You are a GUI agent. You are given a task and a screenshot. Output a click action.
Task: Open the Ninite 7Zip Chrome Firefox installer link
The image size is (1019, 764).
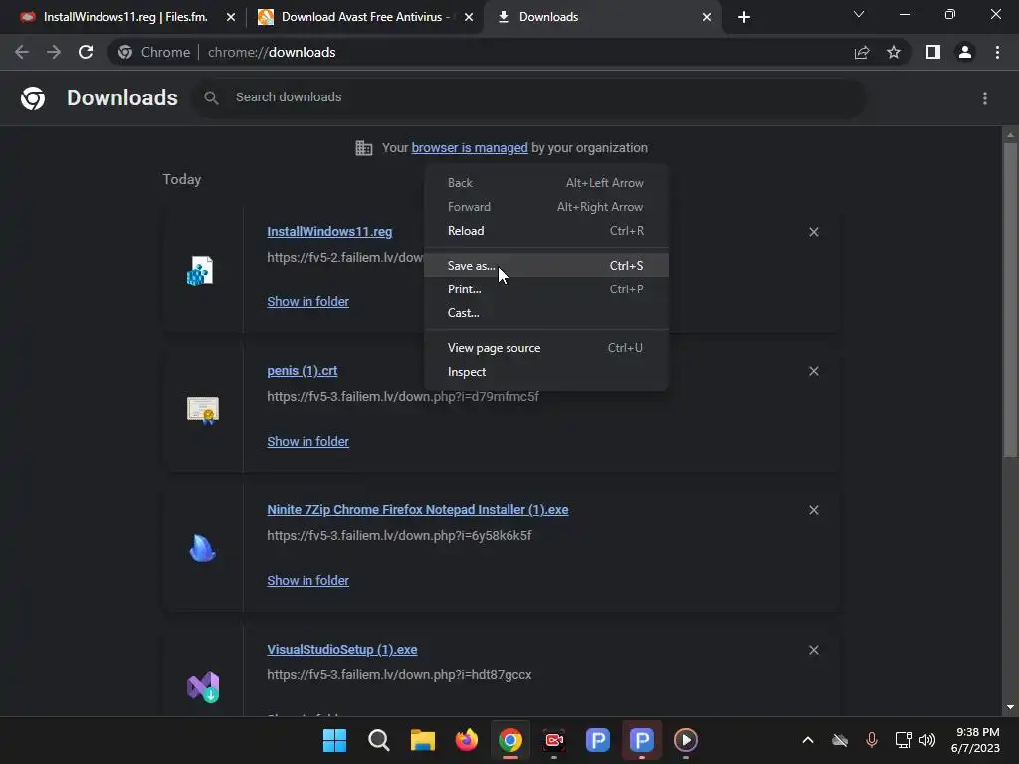point(418,510)
